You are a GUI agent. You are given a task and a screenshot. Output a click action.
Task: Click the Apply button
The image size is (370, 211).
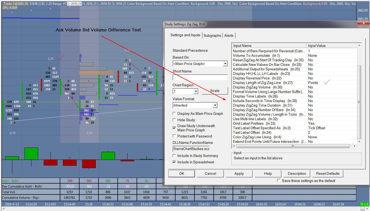(x=239, y=173)
